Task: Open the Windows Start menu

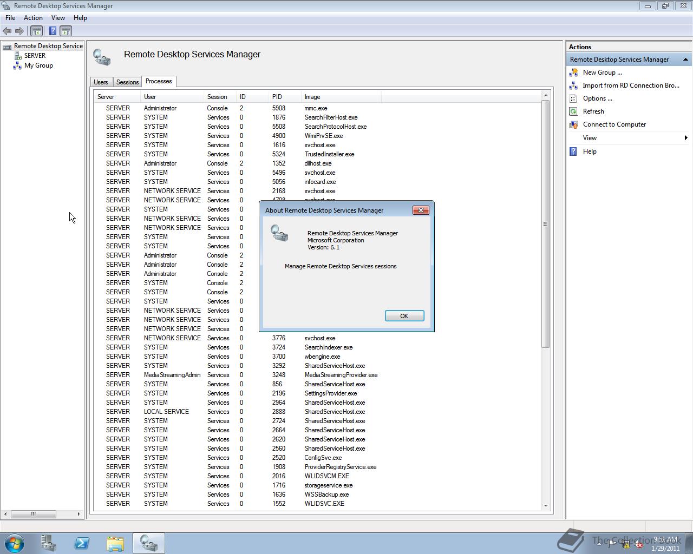Action: pos(15,543)
